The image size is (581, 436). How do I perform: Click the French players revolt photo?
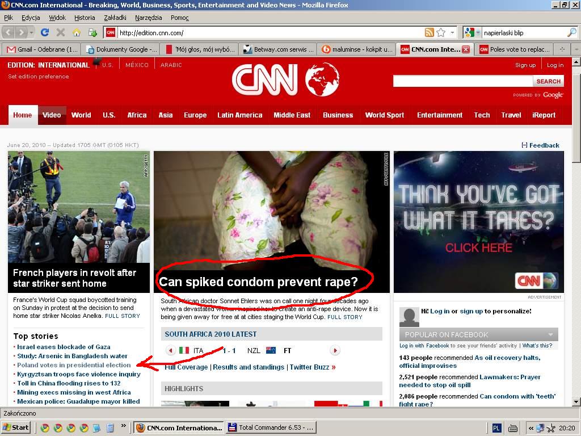click(x=79, y=207)
